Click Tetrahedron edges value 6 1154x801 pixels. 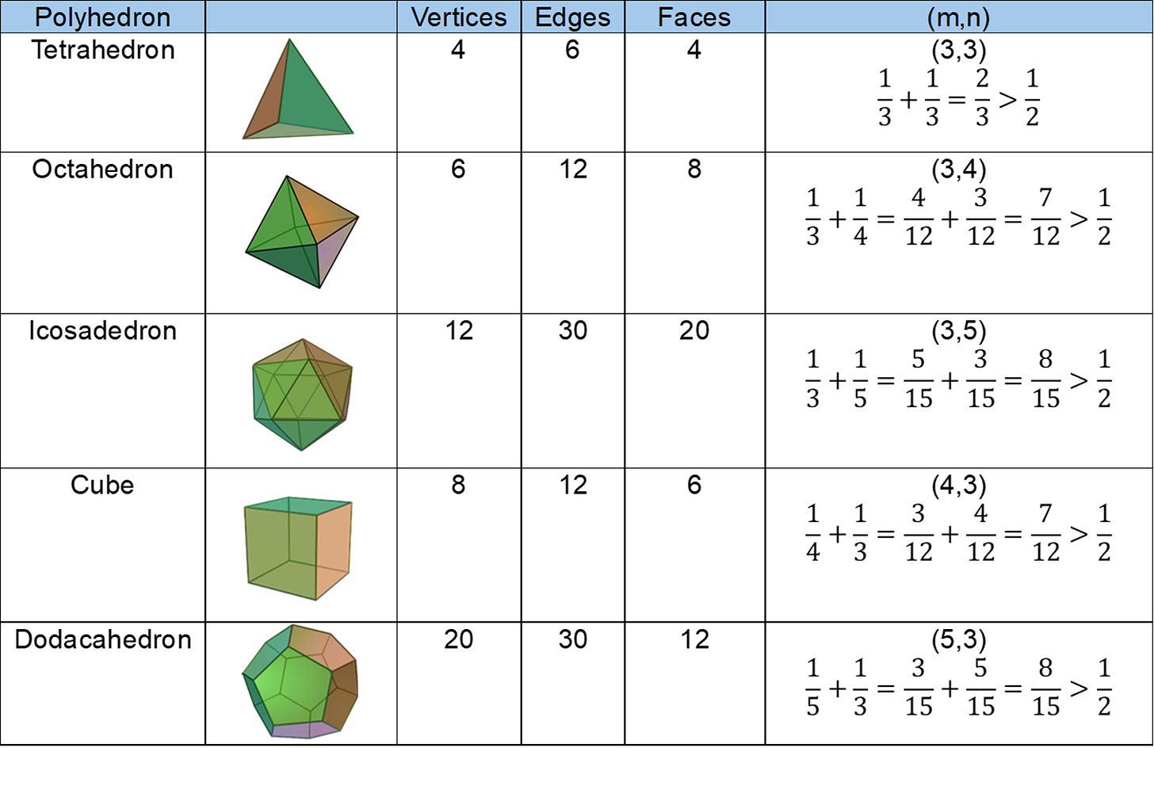tap(572, 50)
